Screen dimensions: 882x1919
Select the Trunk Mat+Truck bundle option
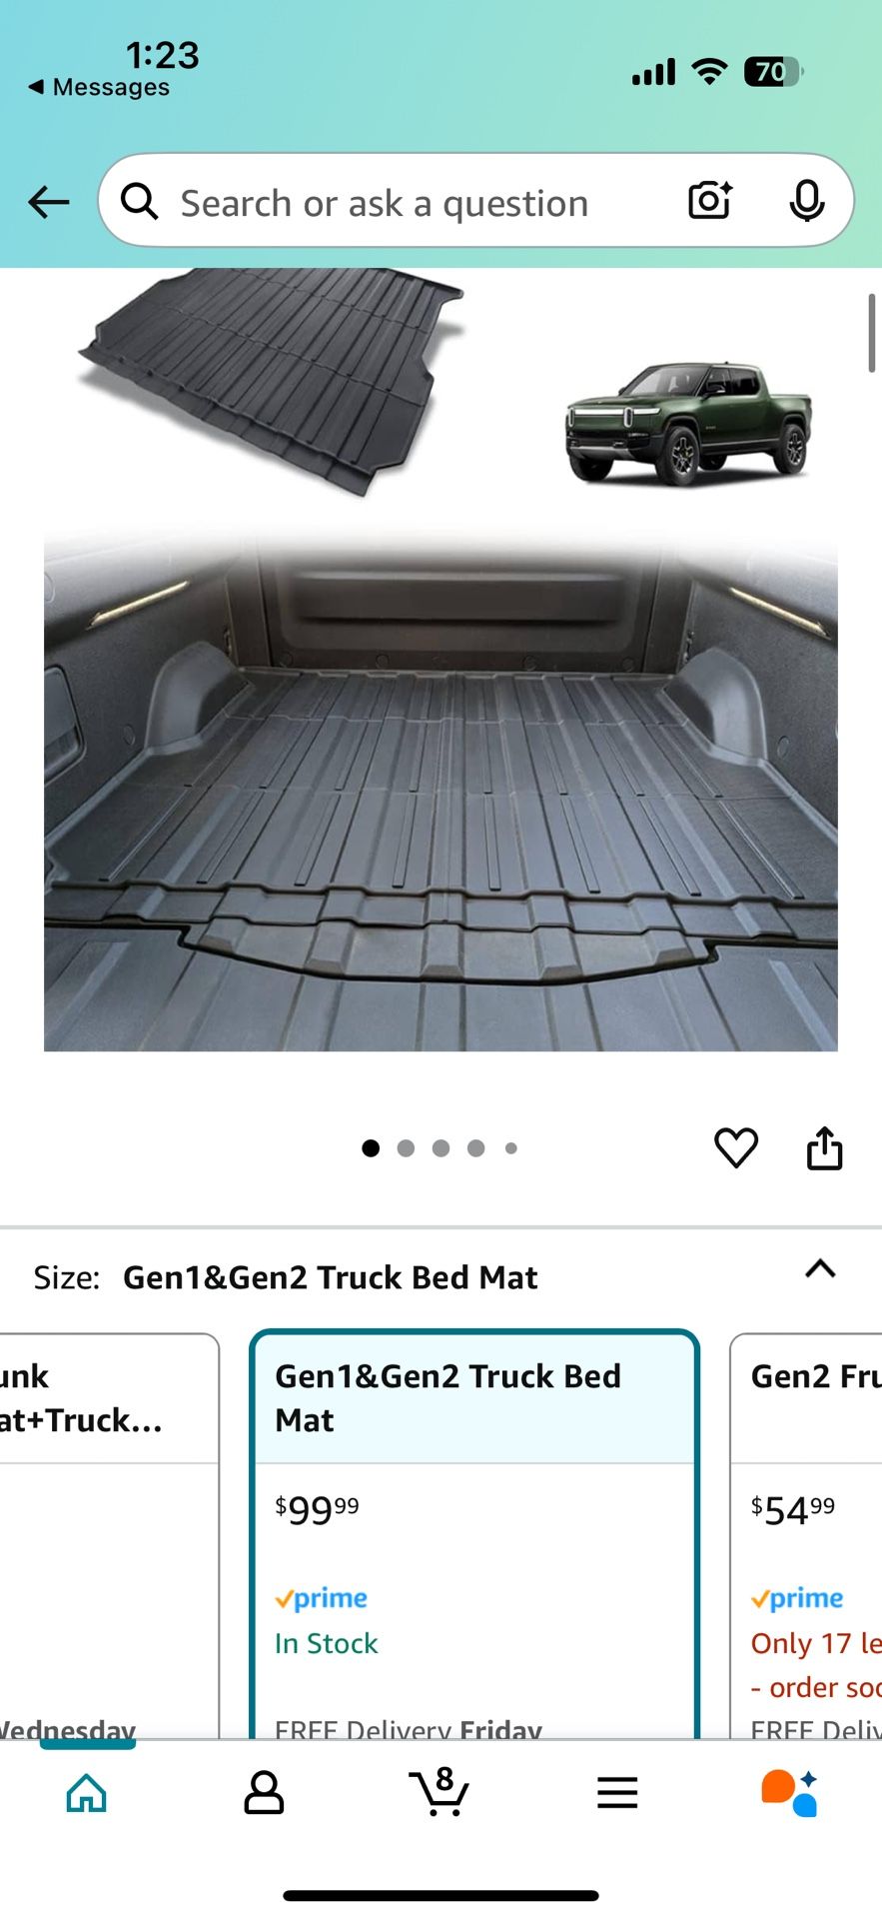point(109,1535)
